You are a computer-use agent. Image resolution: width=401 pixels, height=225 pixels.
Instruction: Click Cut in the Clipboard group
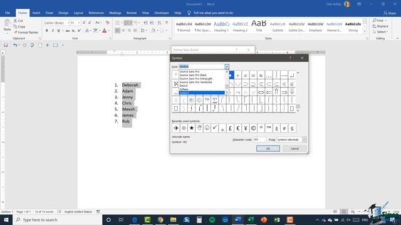coord(18,21)
